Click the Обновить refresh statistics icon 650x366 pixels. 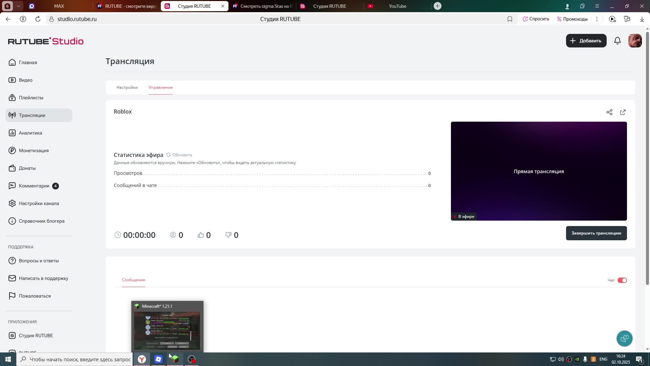tap(168, 155)
